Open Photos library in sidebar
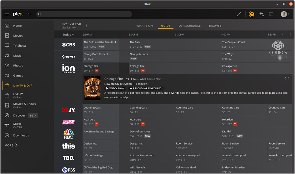 [x=18, y=65]
